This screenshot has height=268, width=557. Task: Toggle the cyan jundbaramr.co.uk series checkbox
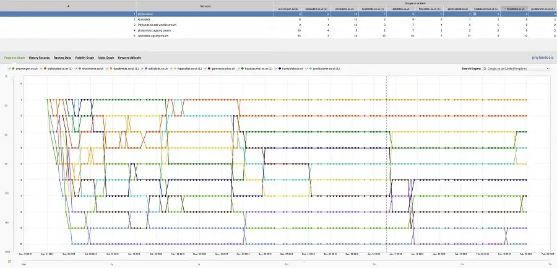(306, 68)
